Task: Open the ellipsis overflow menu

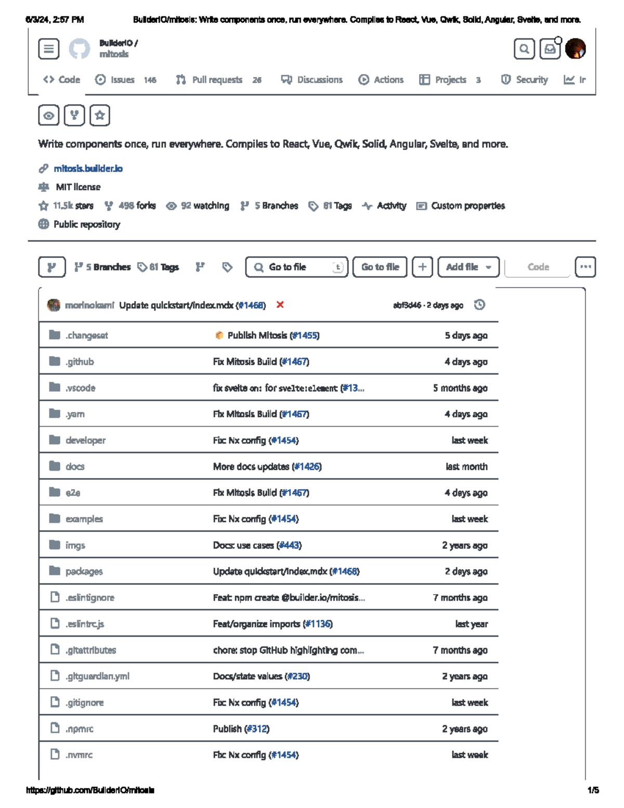Action: pos(585,267)
